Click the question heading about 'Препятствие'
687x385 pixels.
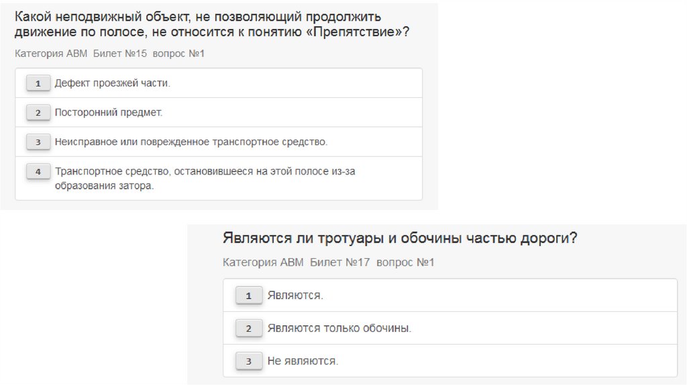point(211,23)
